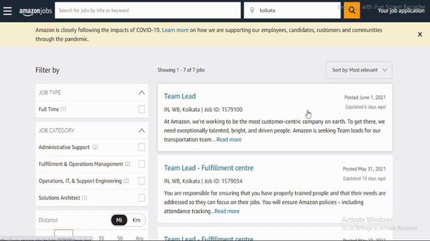
Task: Click the orange search magnifier button
Action: point(352,11)
